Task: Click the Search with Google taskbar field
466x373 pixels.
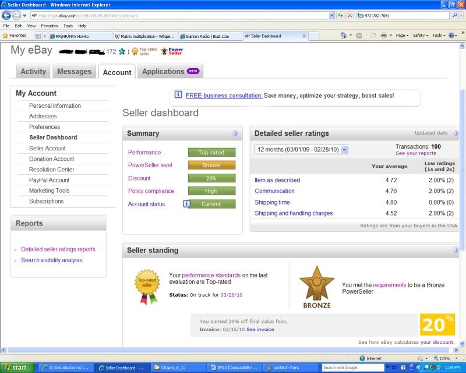Action: [x=354, y=368]
